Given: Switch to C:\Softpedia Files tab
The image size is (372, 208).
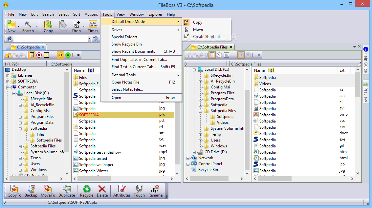Looking at the screenshot, I should coord(212,47).
